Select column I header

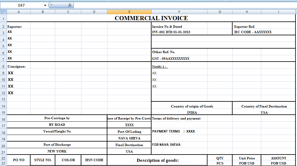278,12
